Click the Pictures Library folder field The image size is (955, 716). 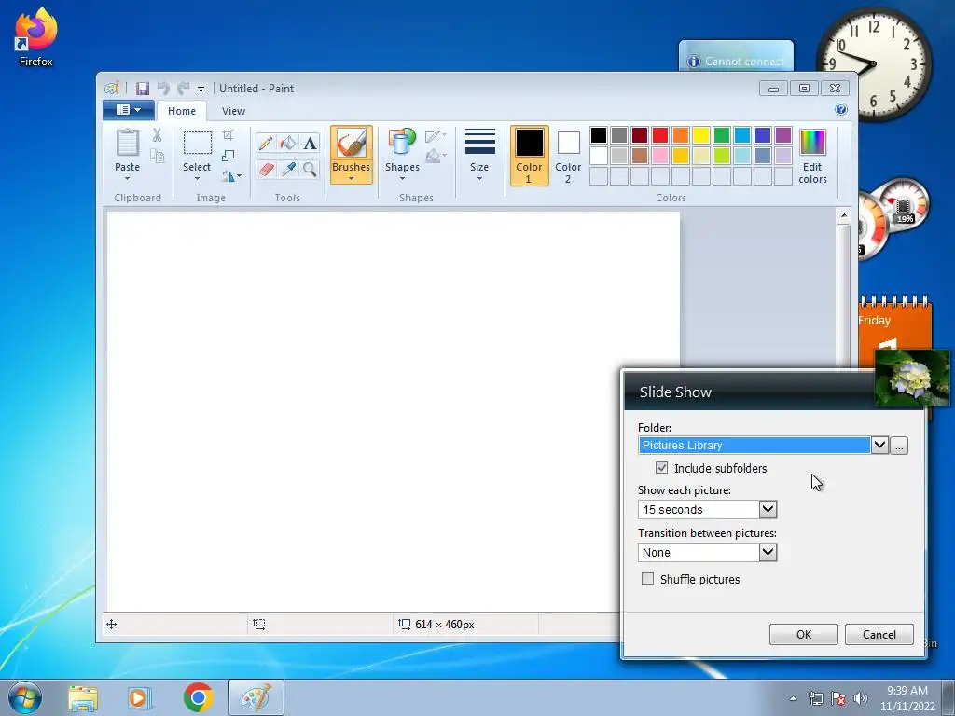point(754,445)
